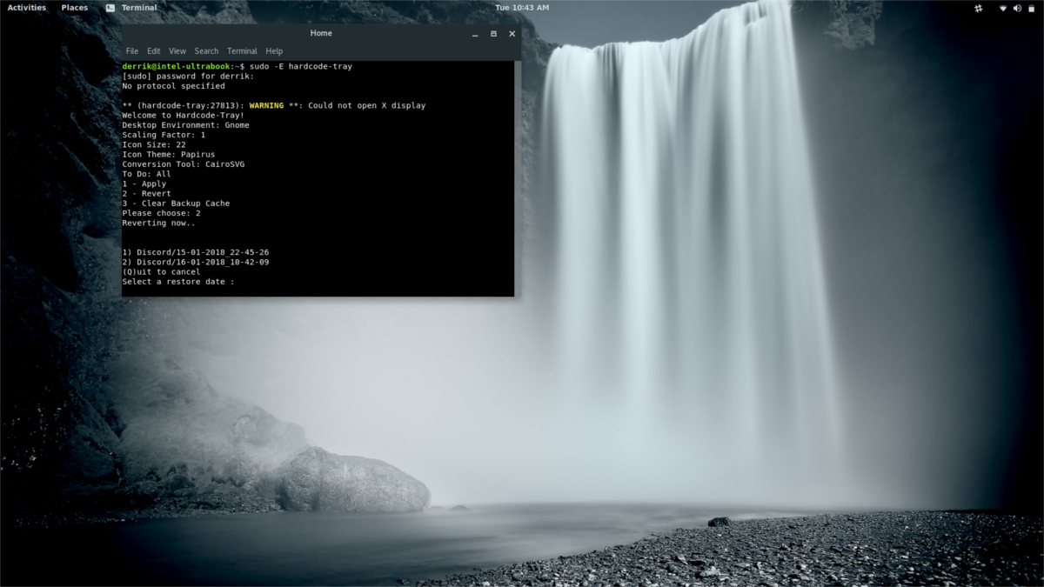The width and height of the screenshot is (1044, 587).
Task: Click the "Reverting now.." line
Action: click(158, 223)
